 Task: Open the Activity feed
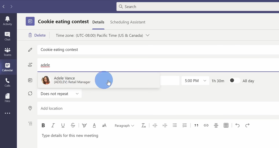coord(7,21)
